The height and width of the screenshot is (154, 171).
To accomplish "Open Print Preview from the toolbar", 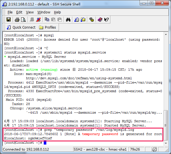I will click(23, 20).
